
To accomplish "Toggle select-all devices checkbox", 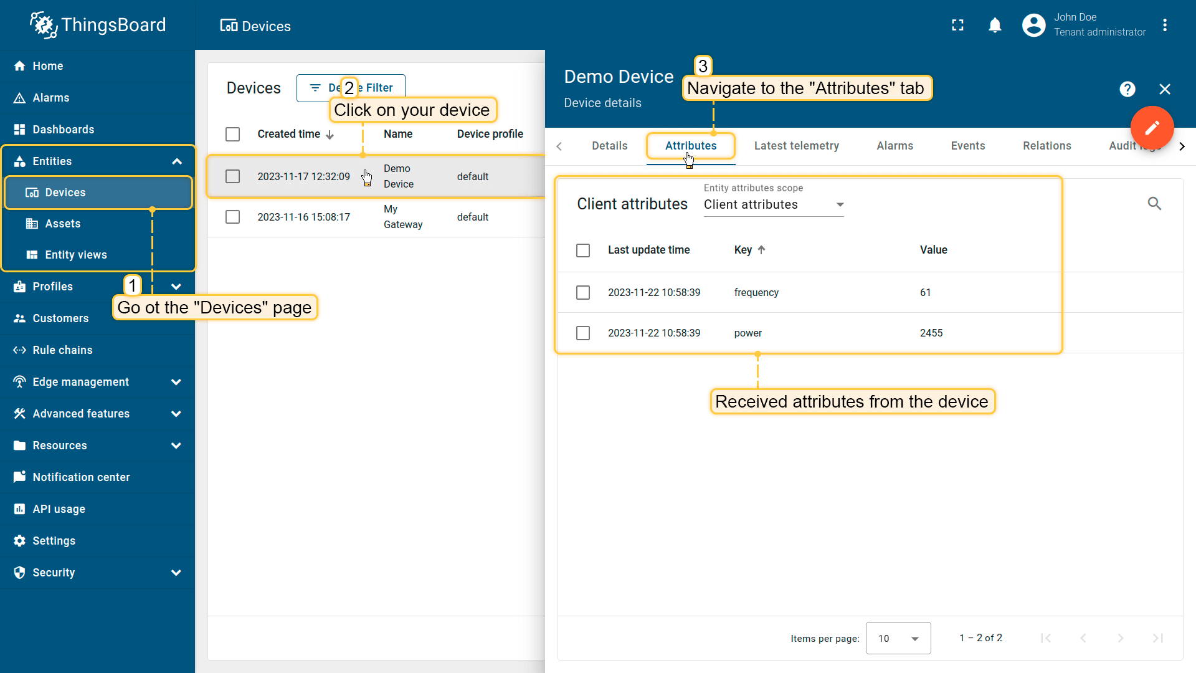I will (x=232, y=134).
